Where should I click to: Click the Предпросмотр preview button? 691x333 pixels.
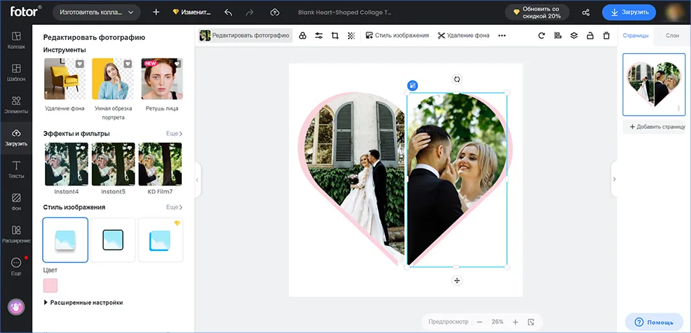(x=448, y=322)
